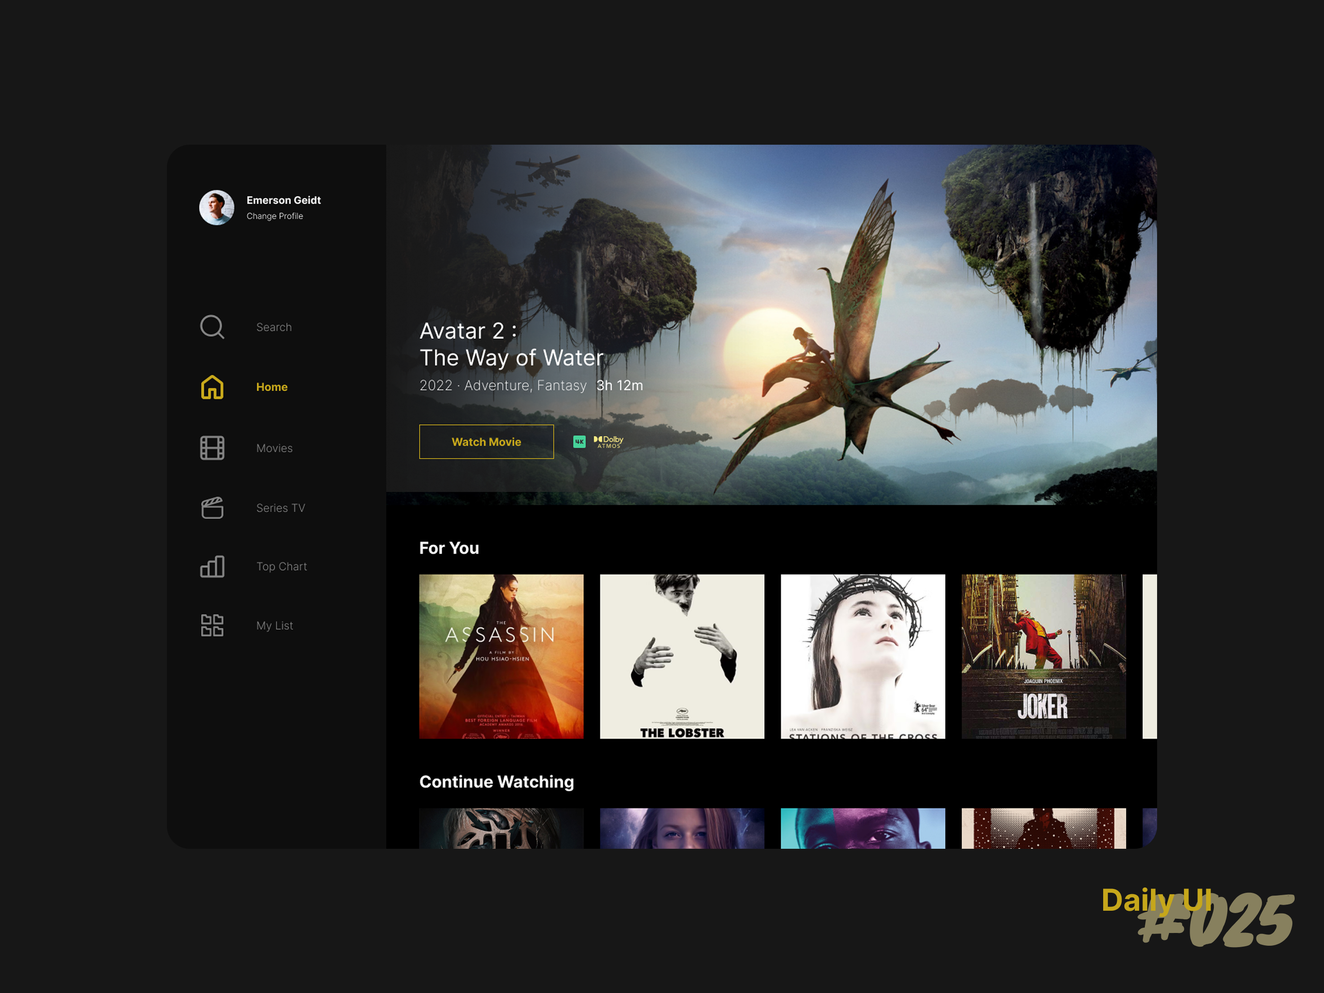The height and width of the screenshot is (993, 1324).
Task: Click the Dolby Atmos logo
Action: coord(608,442)
